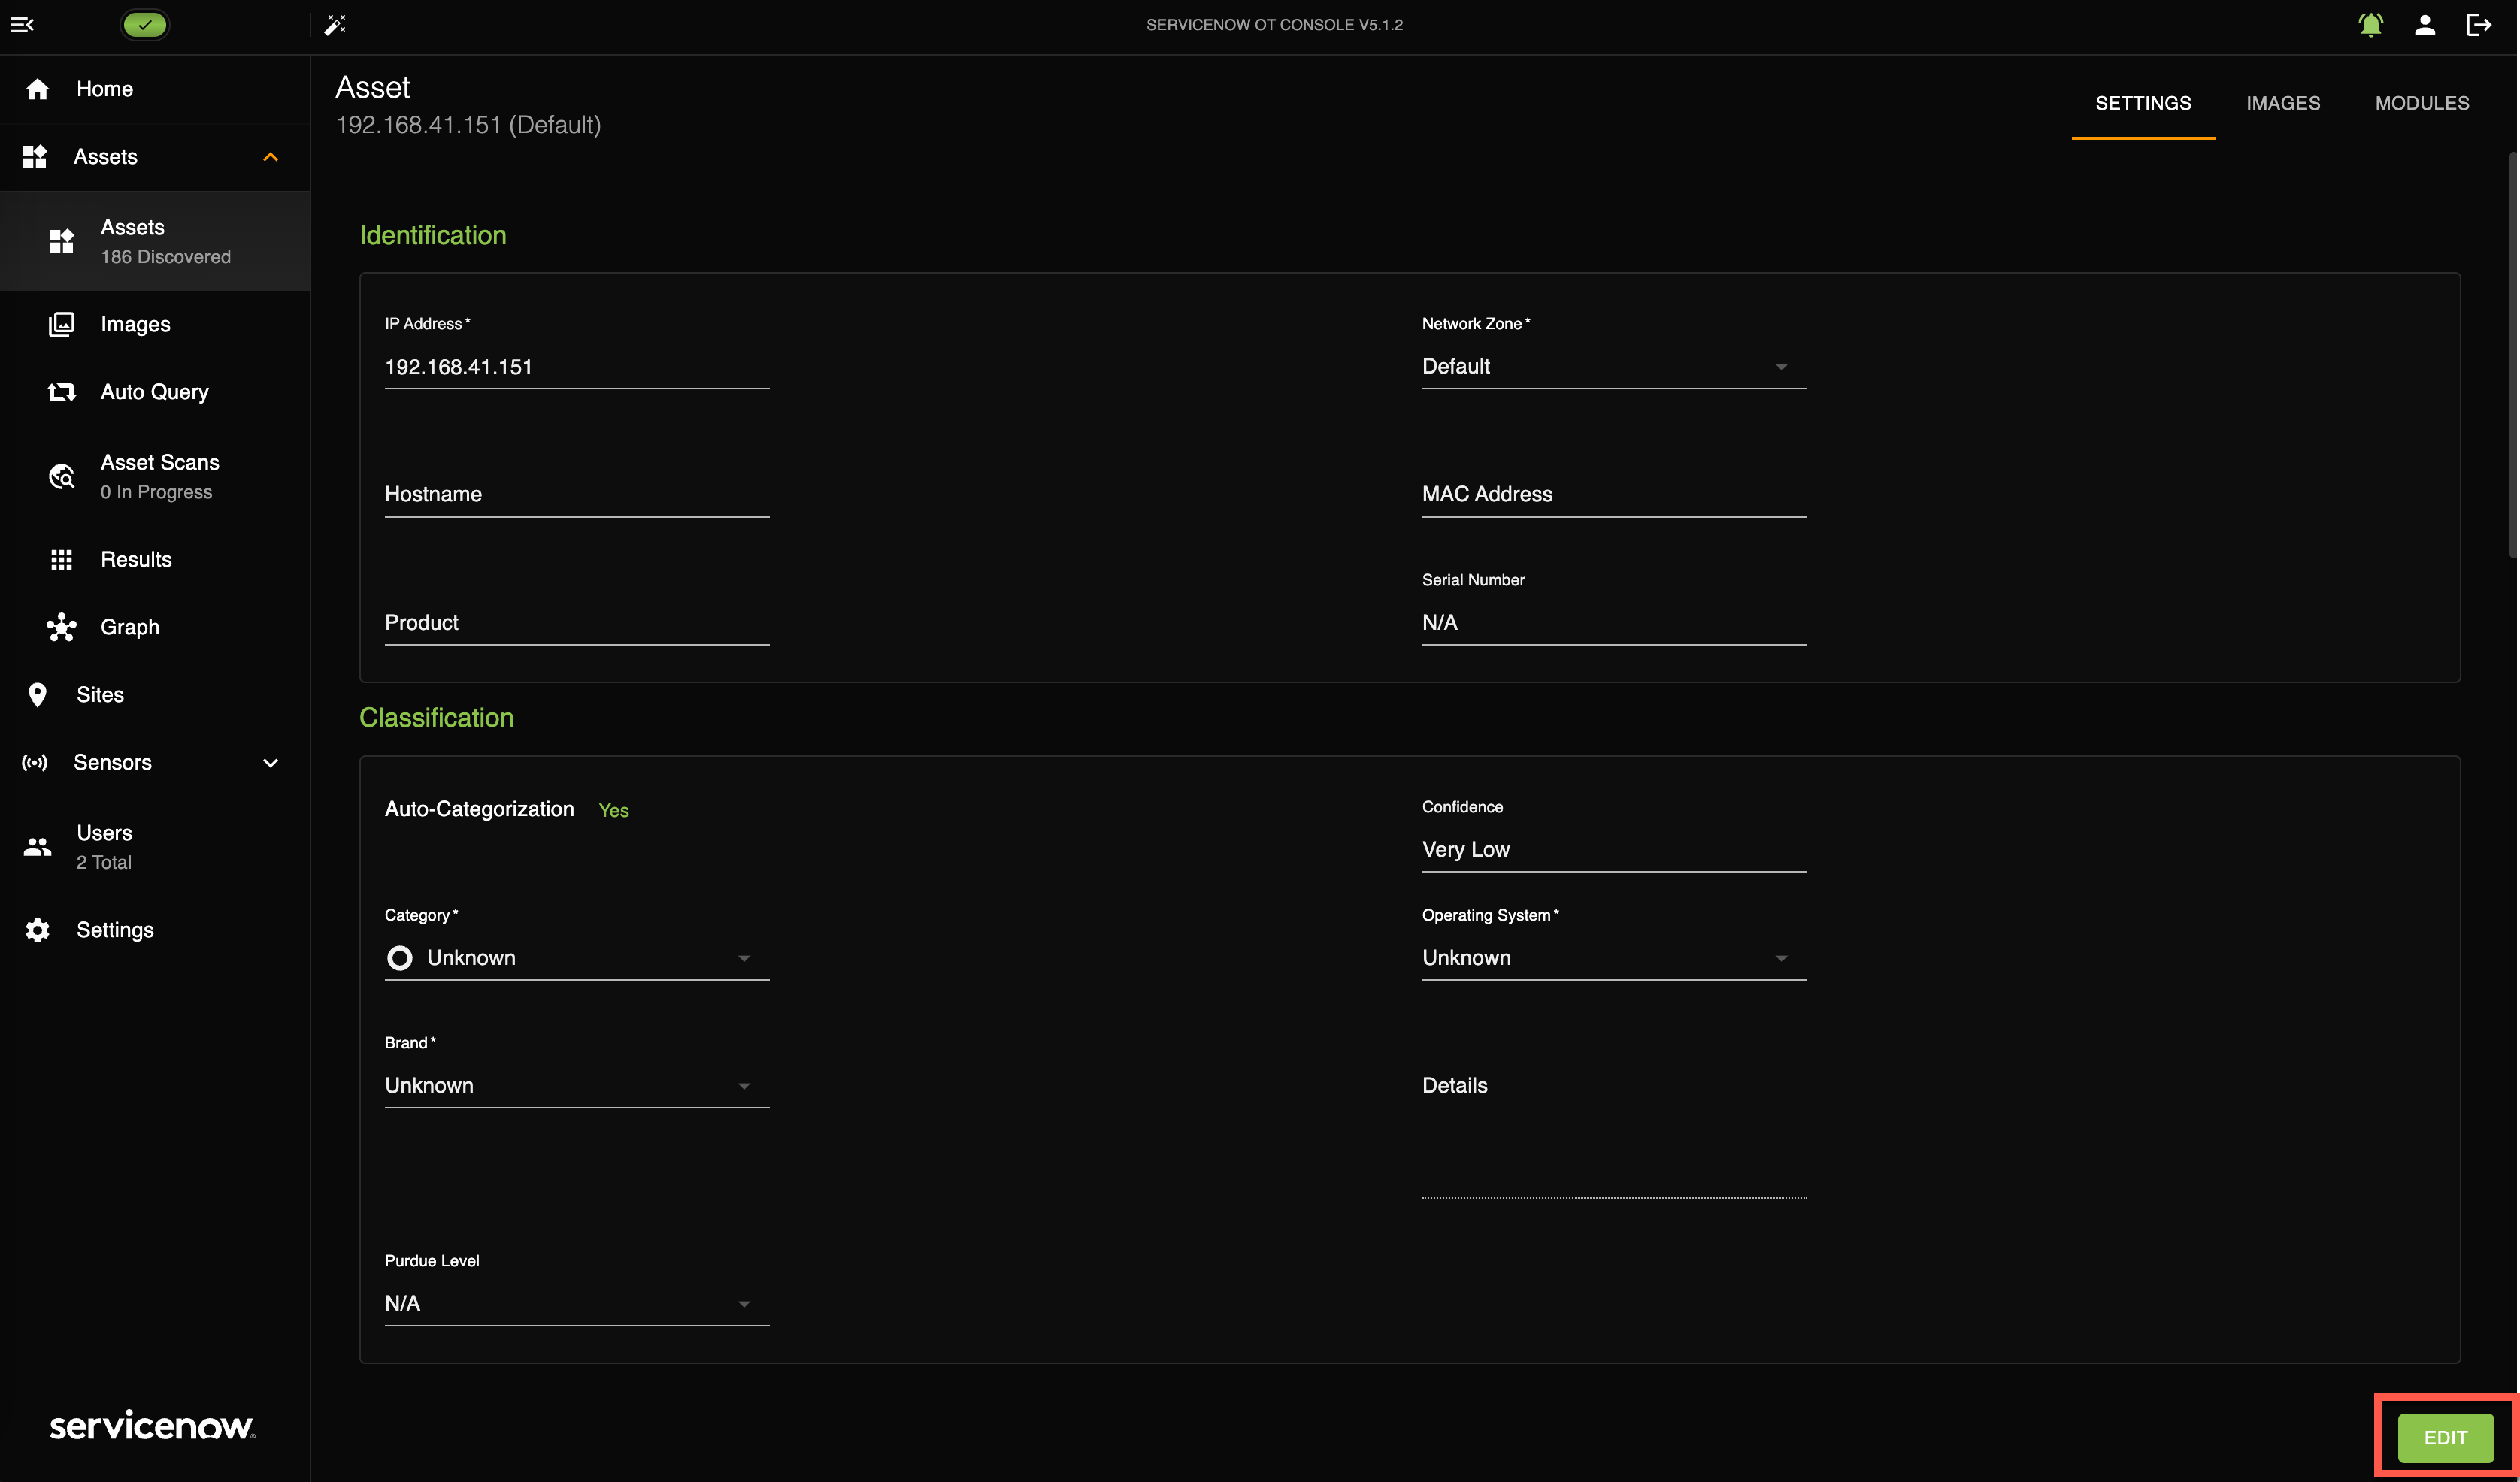Image resolution: width=2520 pixels, height=1482 pixels.
Task: Click the MAC Address input field
Action: [x=1614, y=495]
